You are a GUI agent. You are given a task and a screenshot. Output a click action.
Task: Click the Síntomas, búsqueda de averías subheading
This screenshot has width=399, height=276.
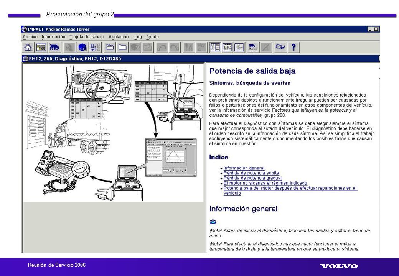click(250, 83)
